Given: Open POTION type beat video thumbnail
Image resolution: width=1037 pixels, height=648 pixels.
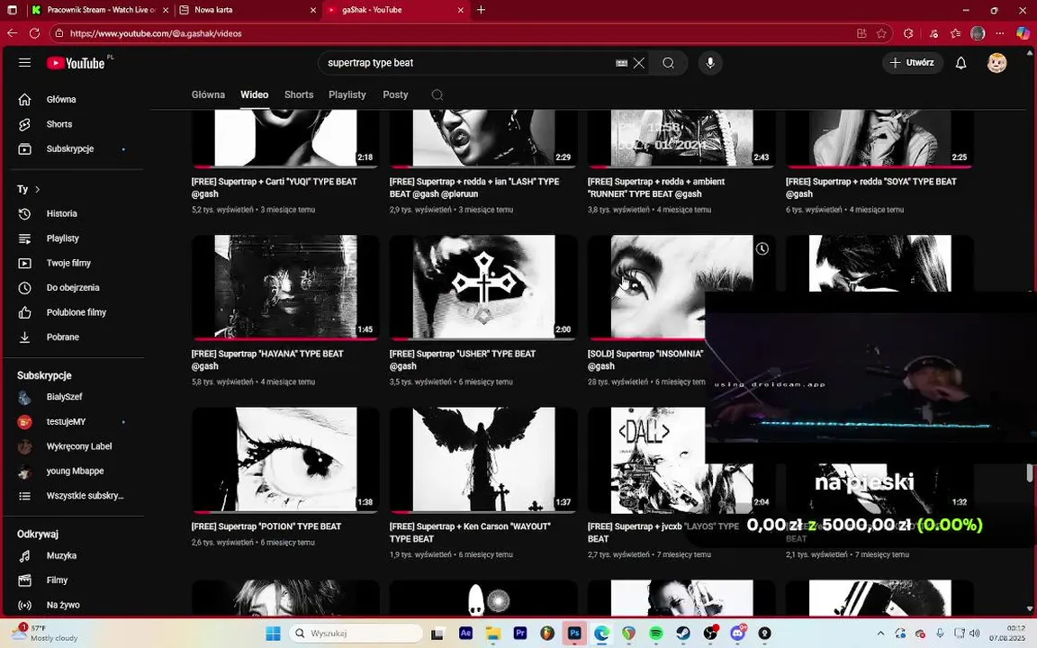Looking at the screenshot, I should click(x=285, y=460).
